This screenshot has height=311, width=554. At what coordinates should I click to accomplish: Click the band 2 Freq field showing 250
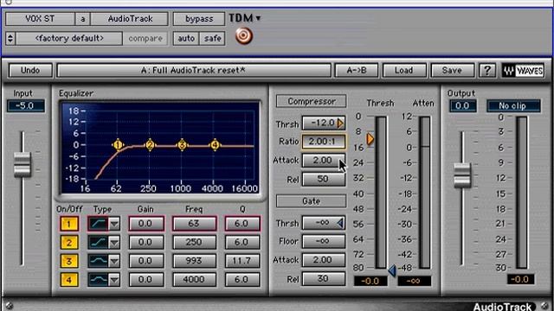click(194, 243)
